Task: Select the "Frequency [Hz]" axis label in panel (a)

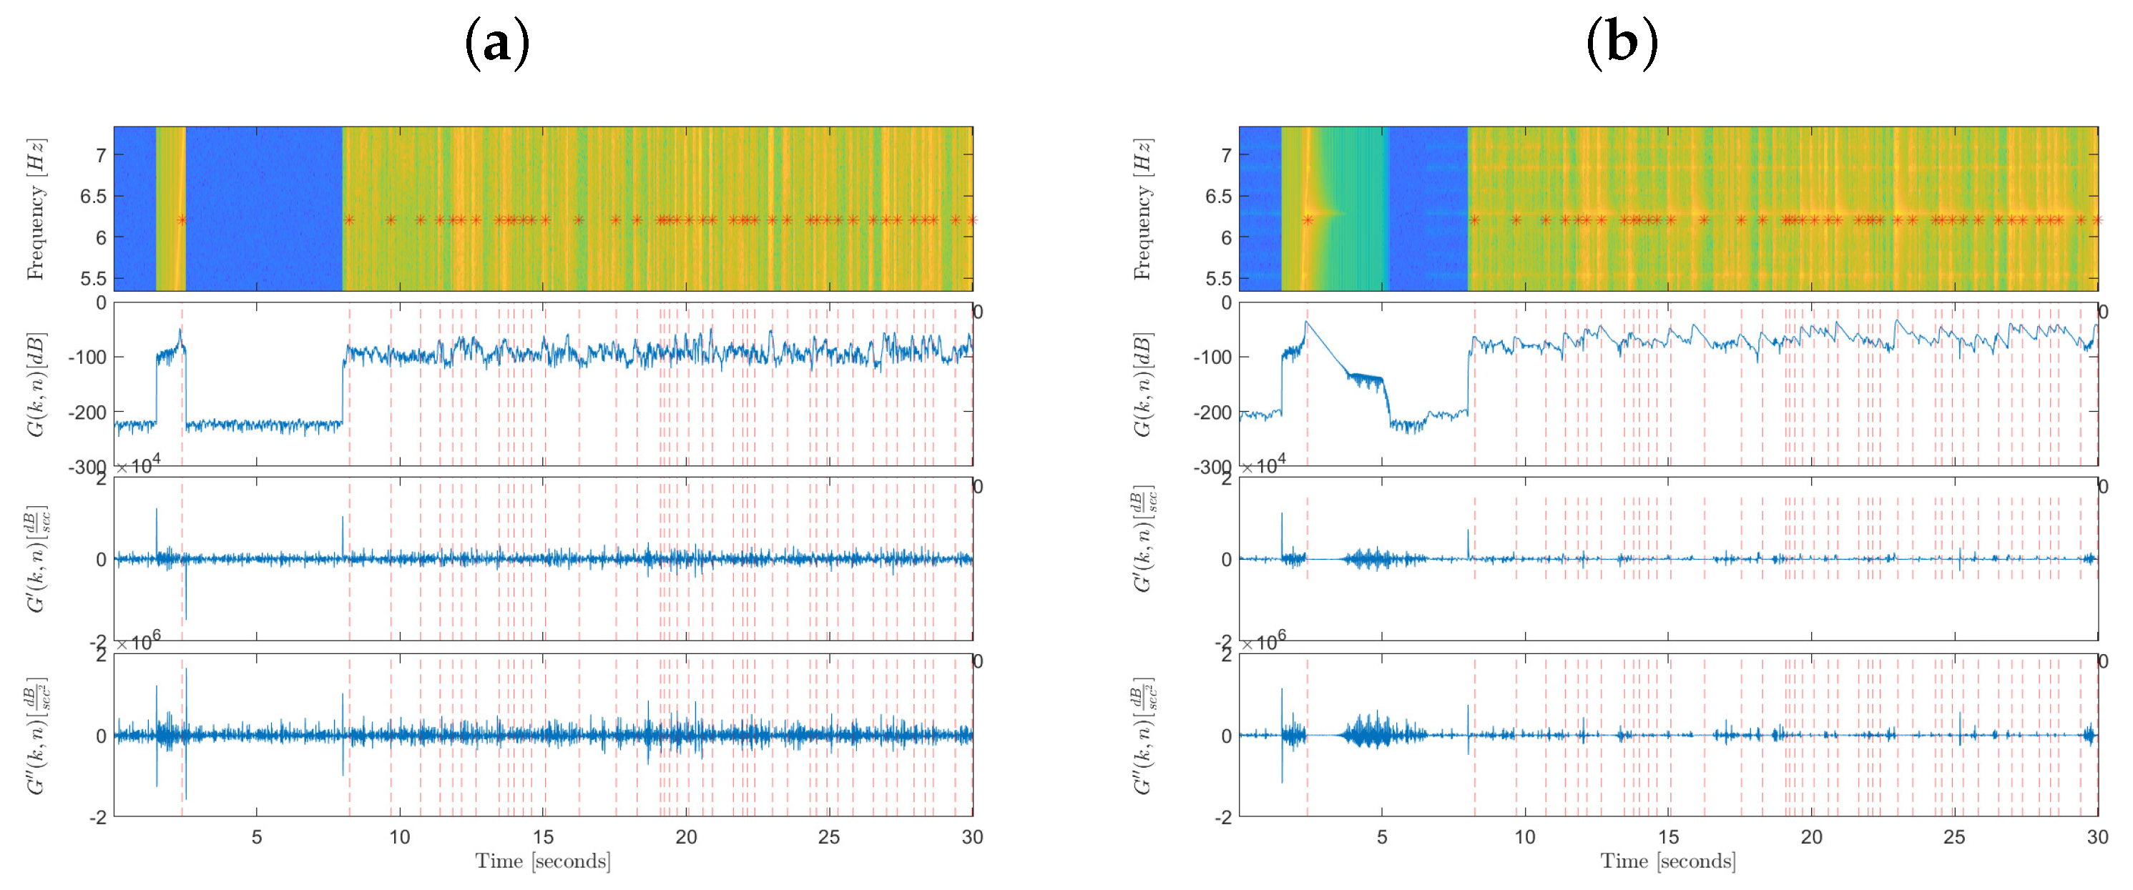Action: pyautogui.click(x=36, y=209)
